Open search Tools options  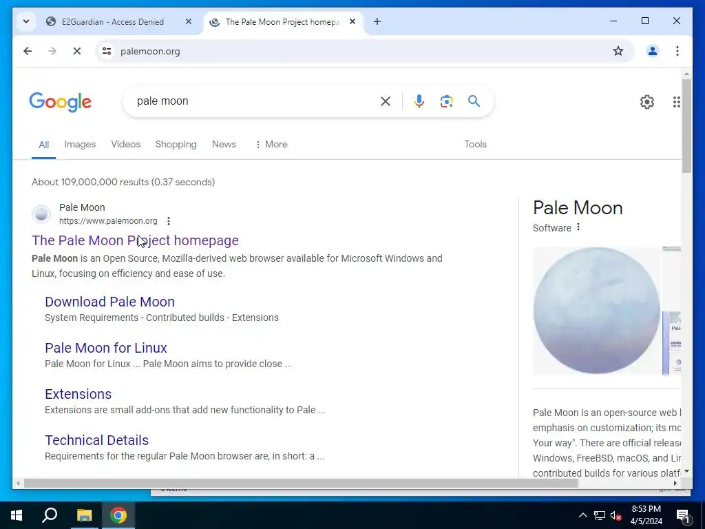(x=475, y=144)
